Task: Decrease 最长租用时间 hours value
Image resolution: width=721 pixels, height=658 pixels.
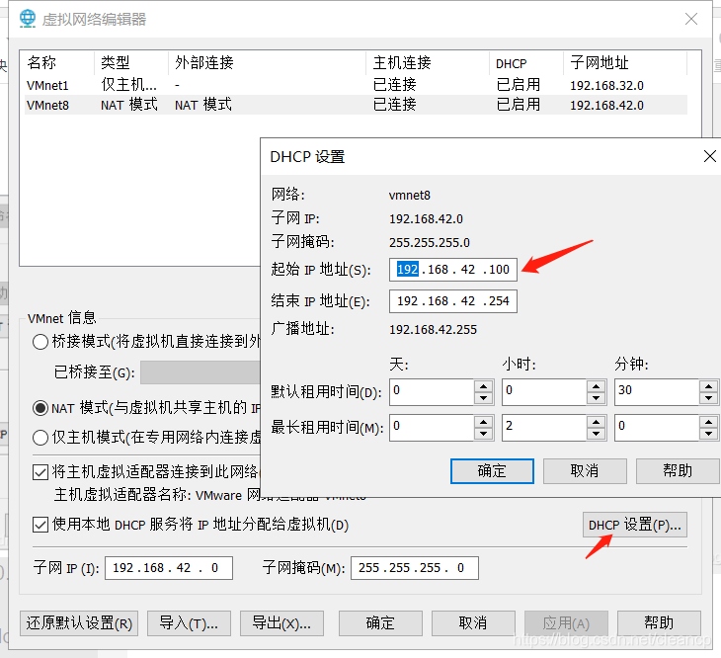Action: (596, 434)
